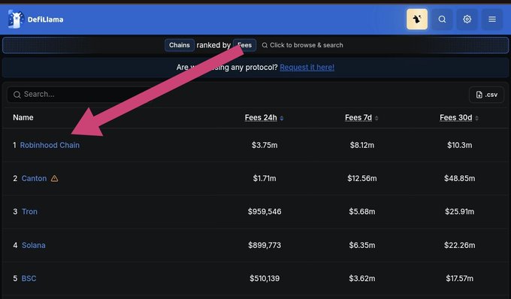This screenshot has height=299, width=511.
Task: Select BSC's $3.62m value
Action: coord(361,279)
